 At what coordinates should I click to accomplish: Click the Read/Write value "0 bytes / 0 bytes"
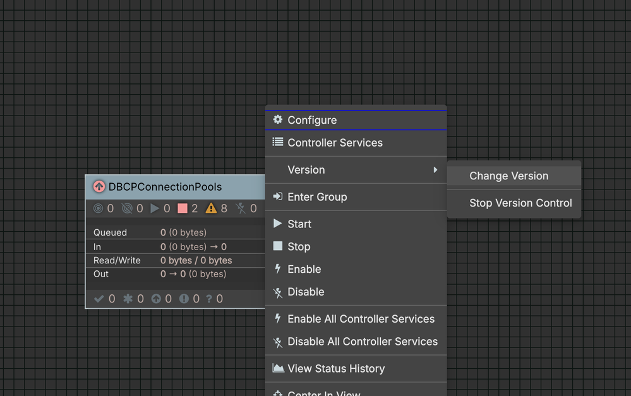(196, 260)
